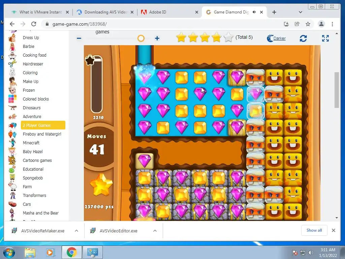Open Spongebob category
The height and width of the screenshot is (259, 345).
click(x=33, y=178)
